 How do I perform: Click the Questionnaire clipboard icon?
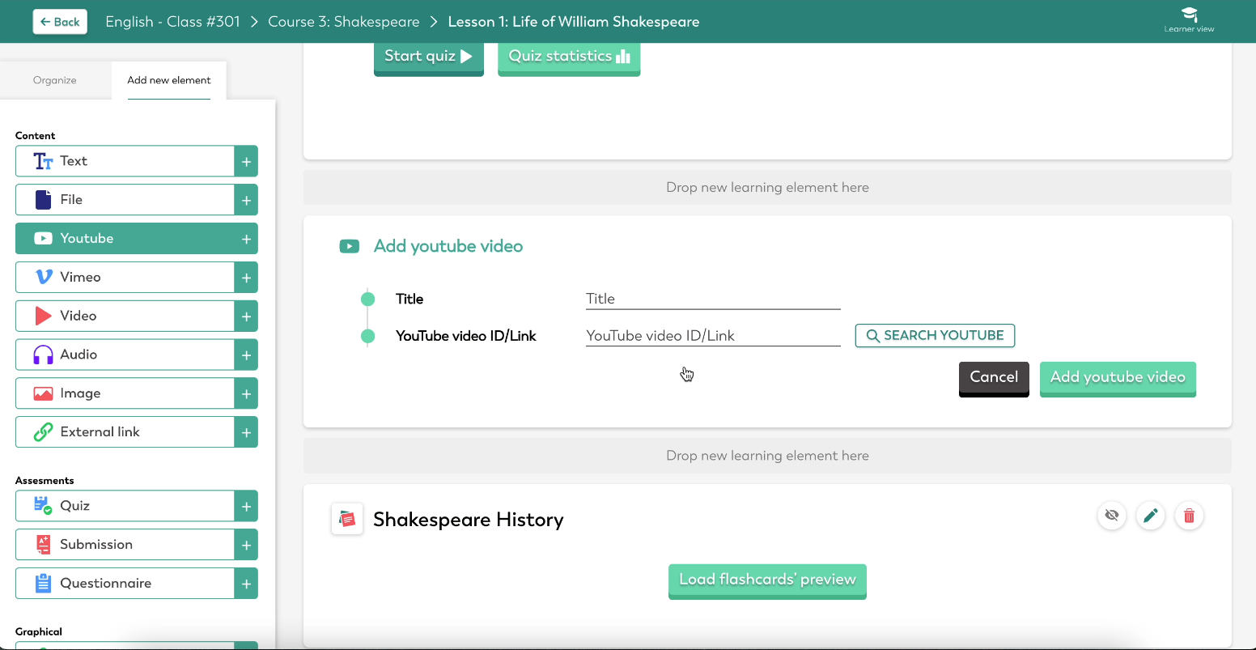(x=42, y=583)
